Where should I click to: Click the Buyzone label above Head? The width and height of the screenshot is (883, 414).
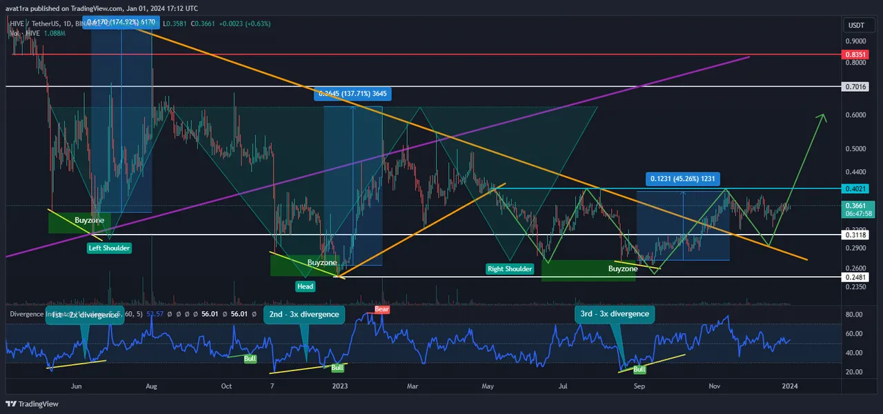coord(322,263)
